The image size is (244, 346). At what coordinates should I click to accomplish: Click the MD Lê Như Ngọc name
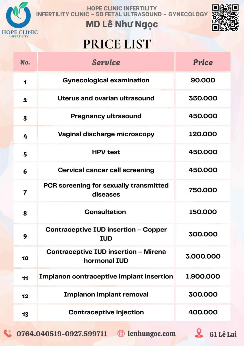tap(122, 24)
